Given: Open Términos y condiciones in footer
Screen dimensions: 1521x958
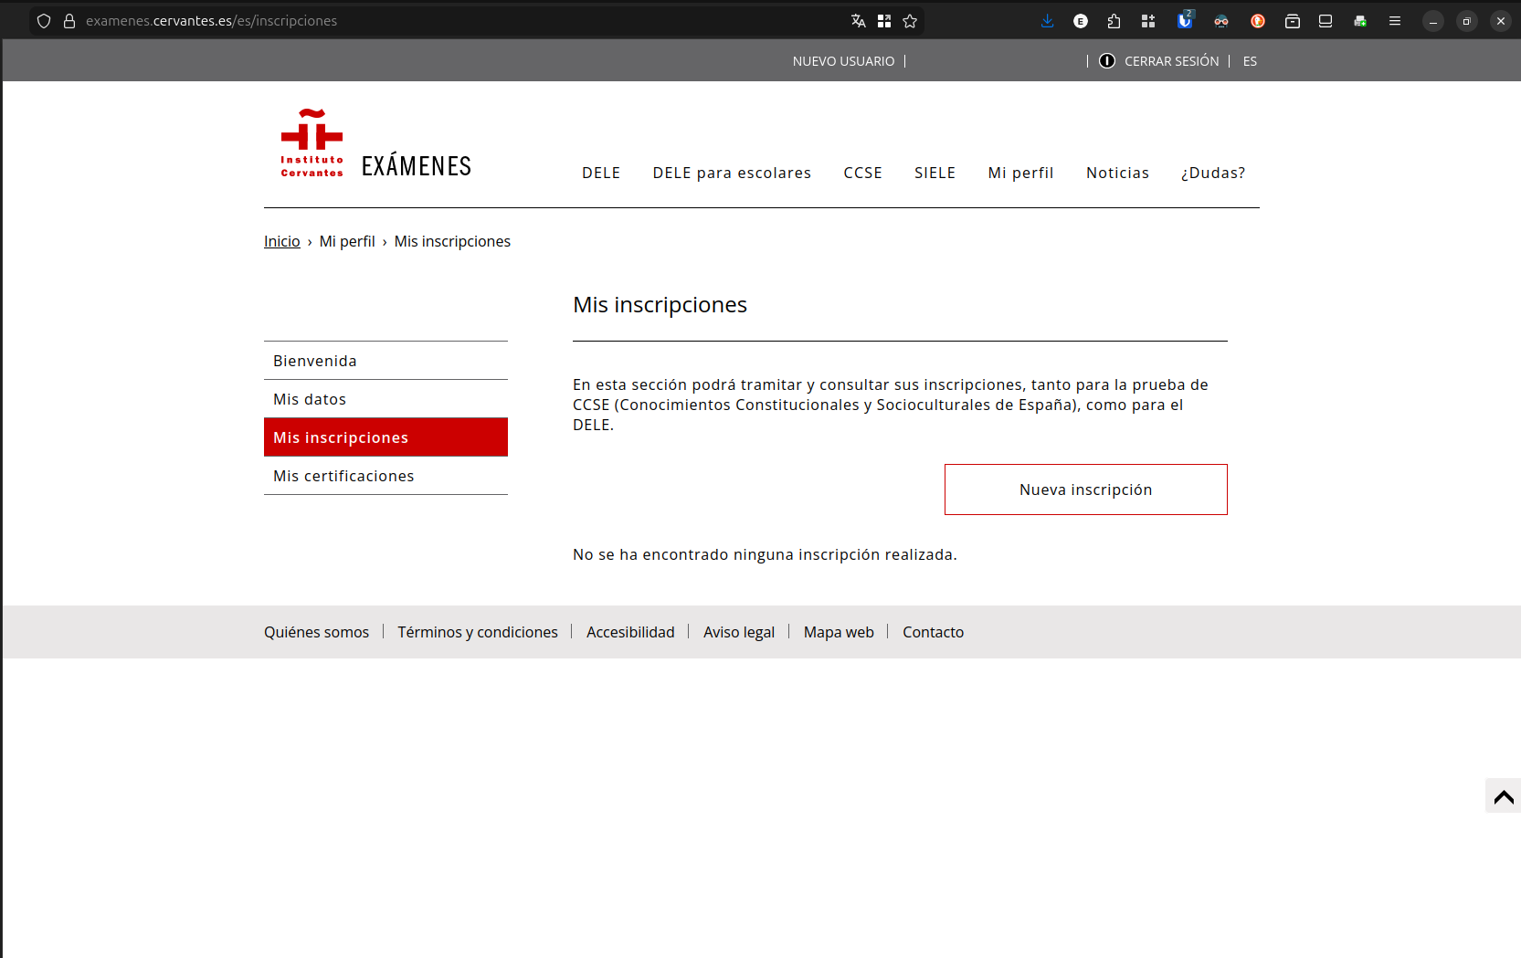Looking at the screenshot, I should [x=478, y=631].
